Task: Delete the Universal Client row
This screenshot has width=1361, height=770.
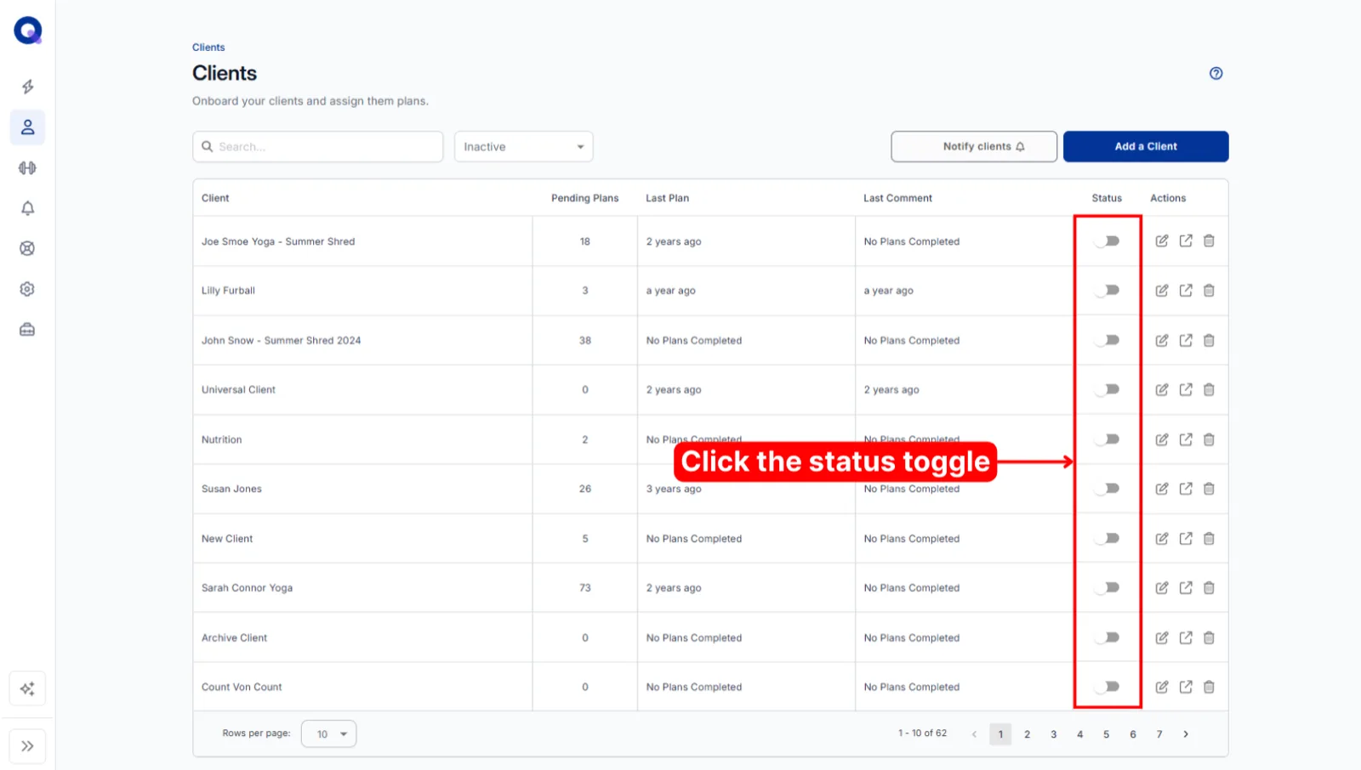Action: [x=1209, y=390]
